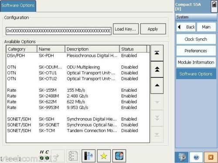Apply the configuration key
This screenshot has height=163, width=218.
[x=153, y=29]
